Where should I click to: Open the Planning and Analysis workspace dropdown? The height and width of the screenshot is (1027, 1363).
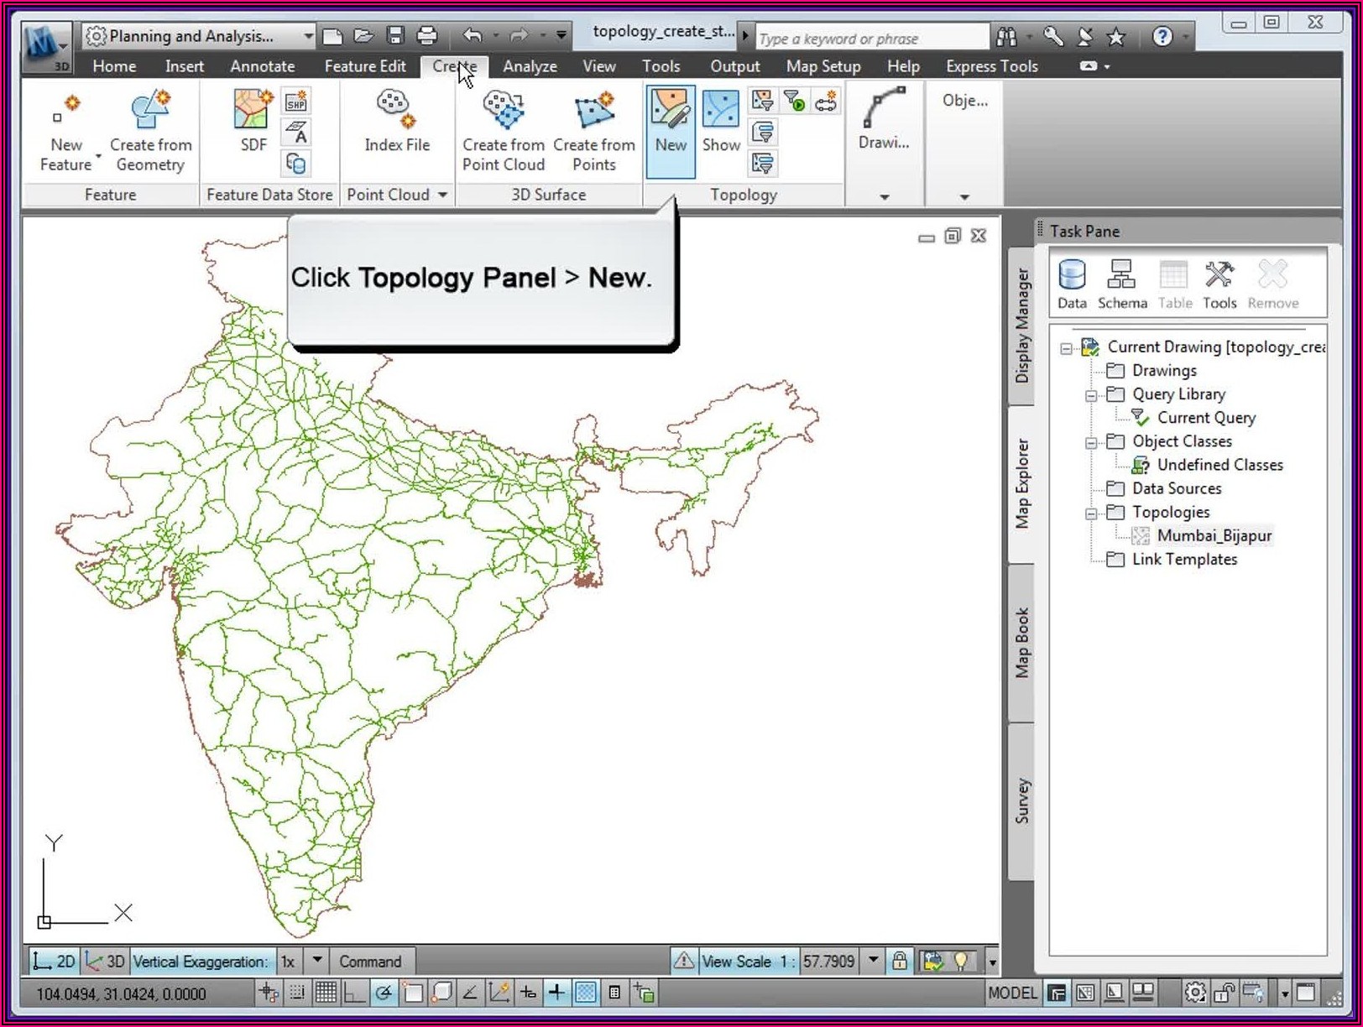308,36
